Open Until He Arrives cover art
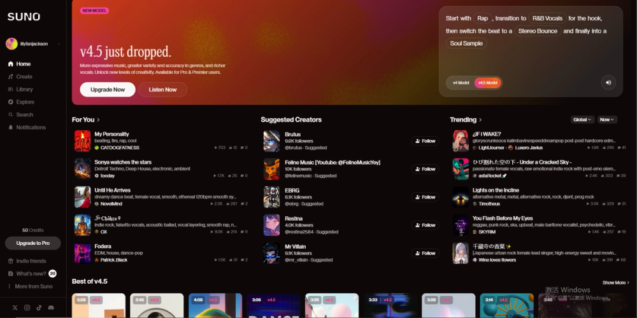This screenshot has width=637, height=318. click(x=82, y=197)
